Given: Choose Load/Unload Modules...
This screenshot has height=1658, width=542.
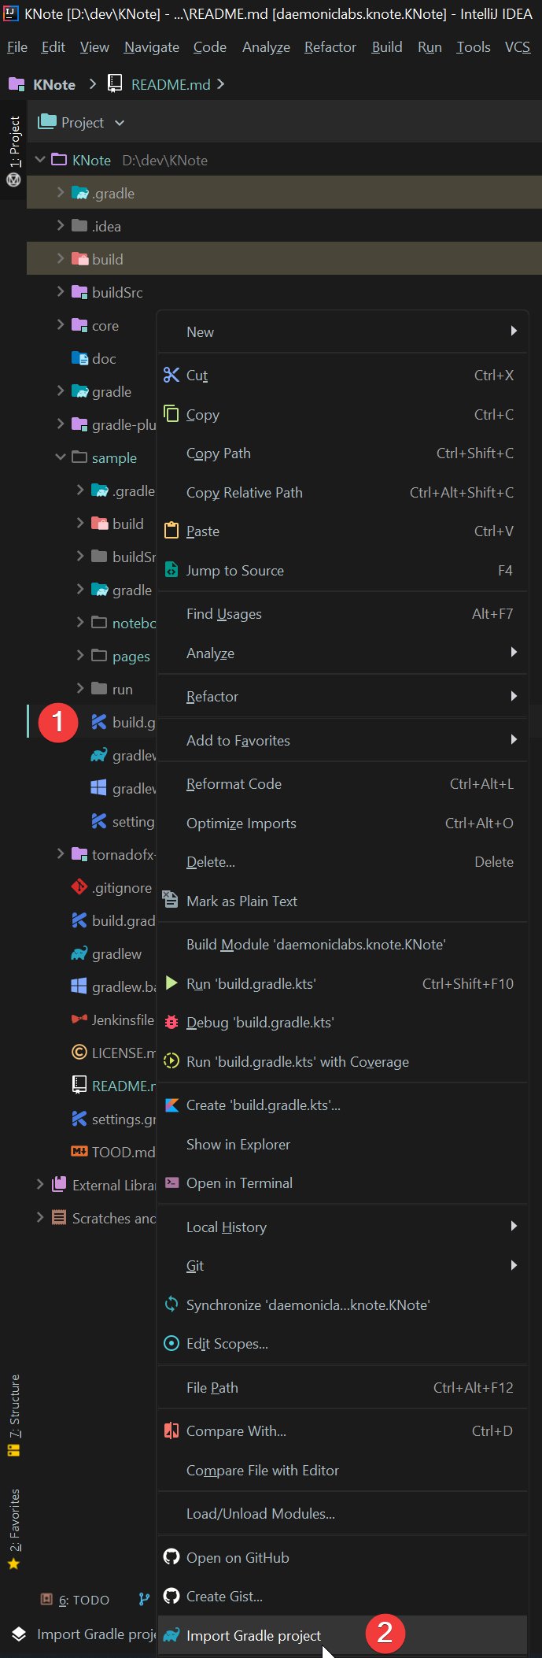Looking at the screenshot, I should pyautogui.click(x=342, y=1513).
